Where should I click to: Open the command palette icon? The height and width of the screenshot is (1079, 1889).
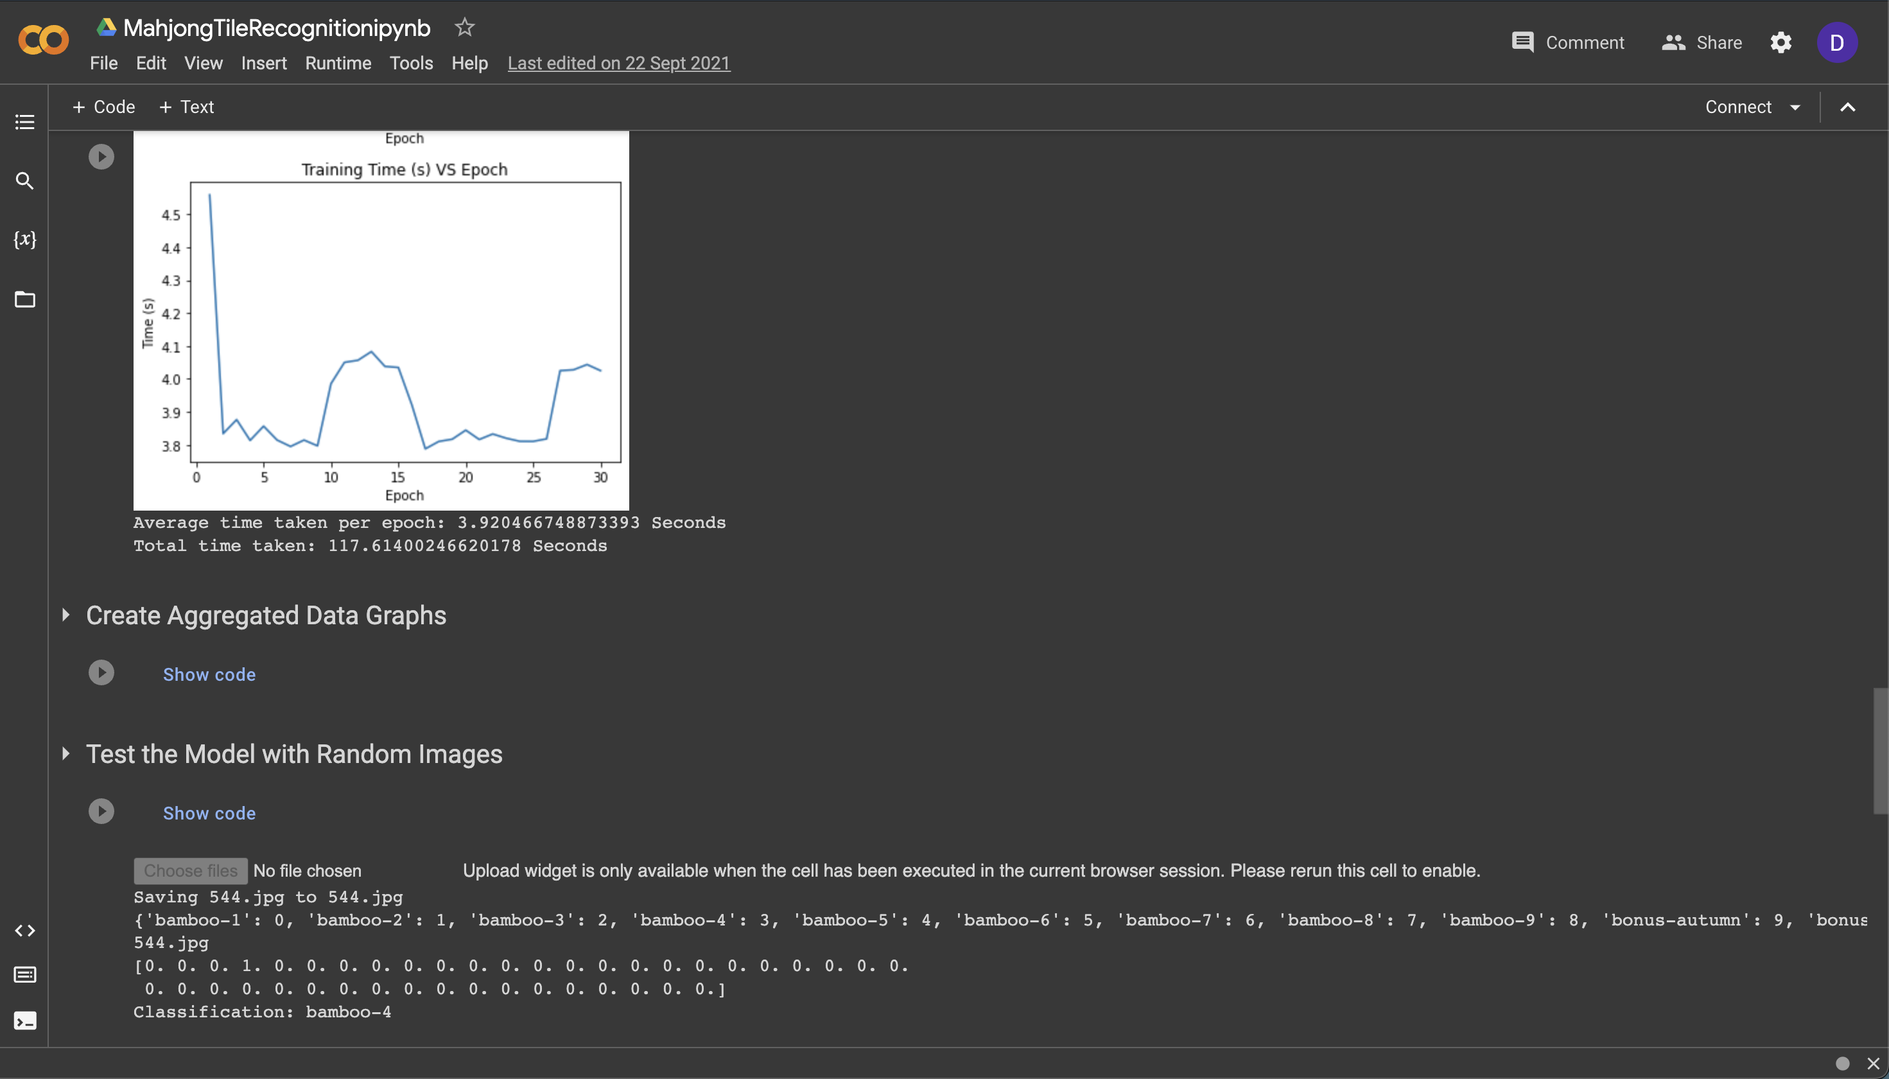[x=24, y=974]
